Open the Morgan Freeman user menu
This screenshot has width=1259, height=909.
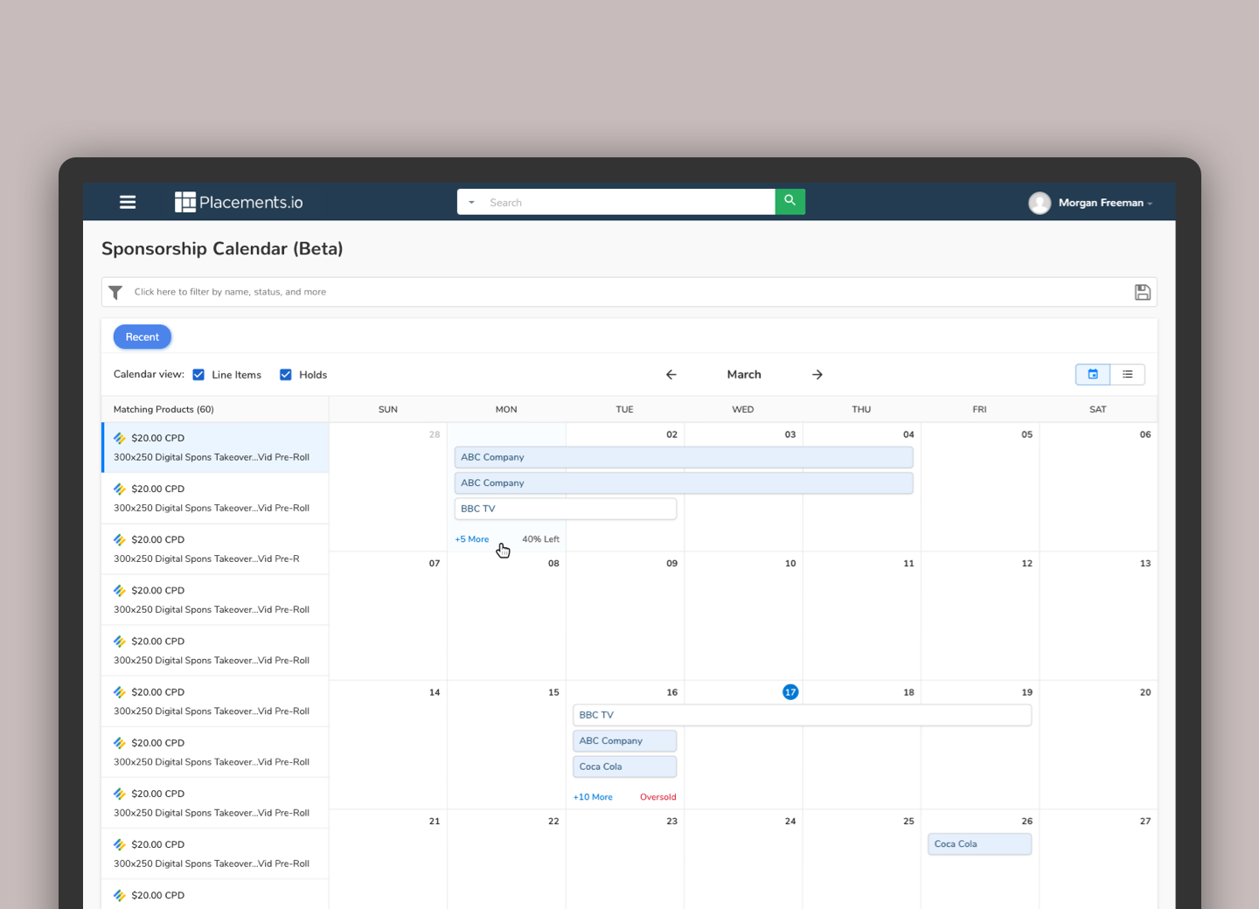point(1100,203)
